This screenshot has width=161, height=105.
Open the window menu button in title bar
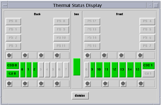click(x=5, y=5)
